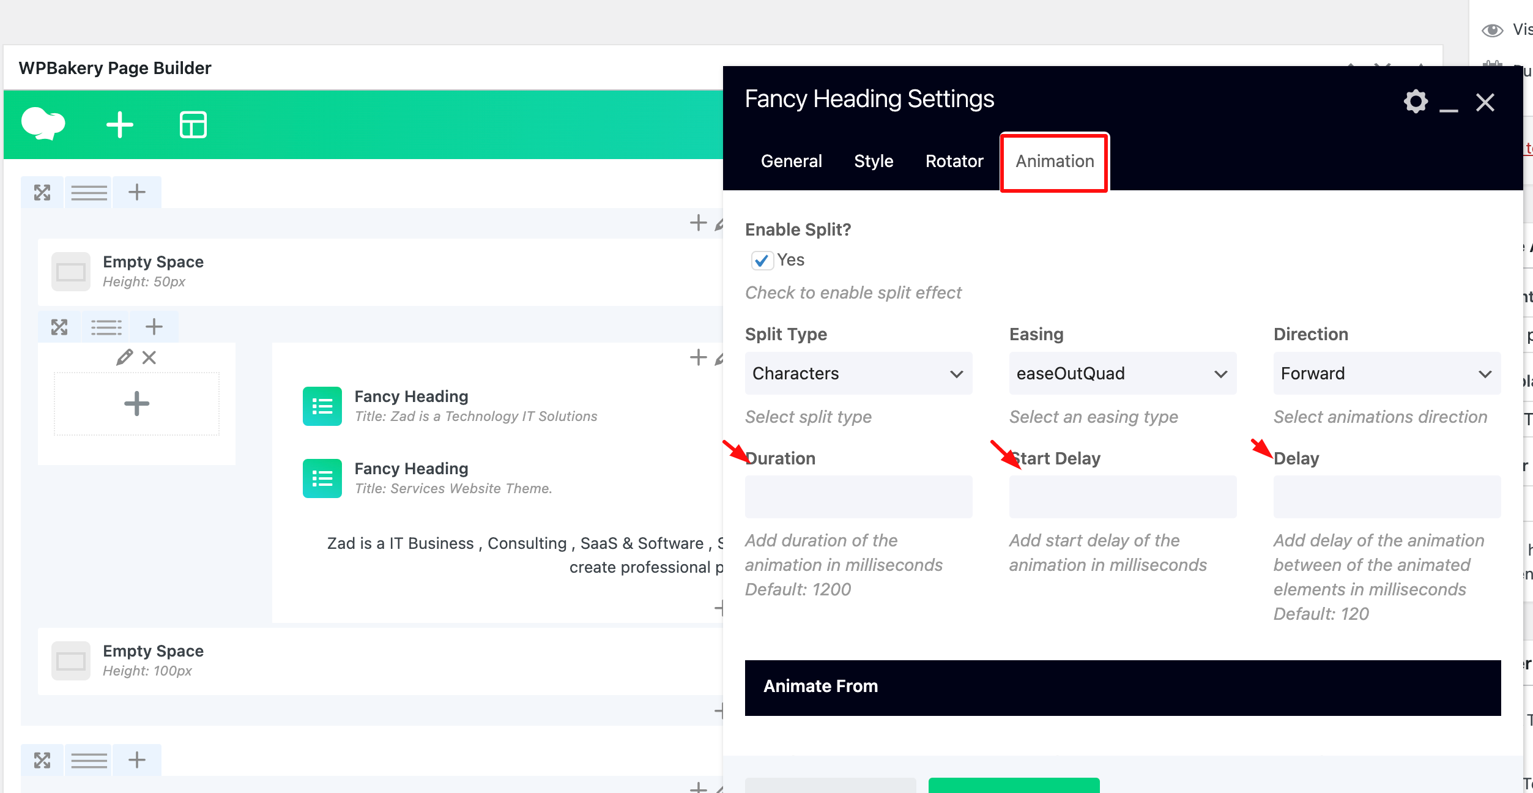Click the Add Element plus icon in green toolbar
This screenshot has height=793, width=1533.
pyautogui.click(x=120, y=125)
